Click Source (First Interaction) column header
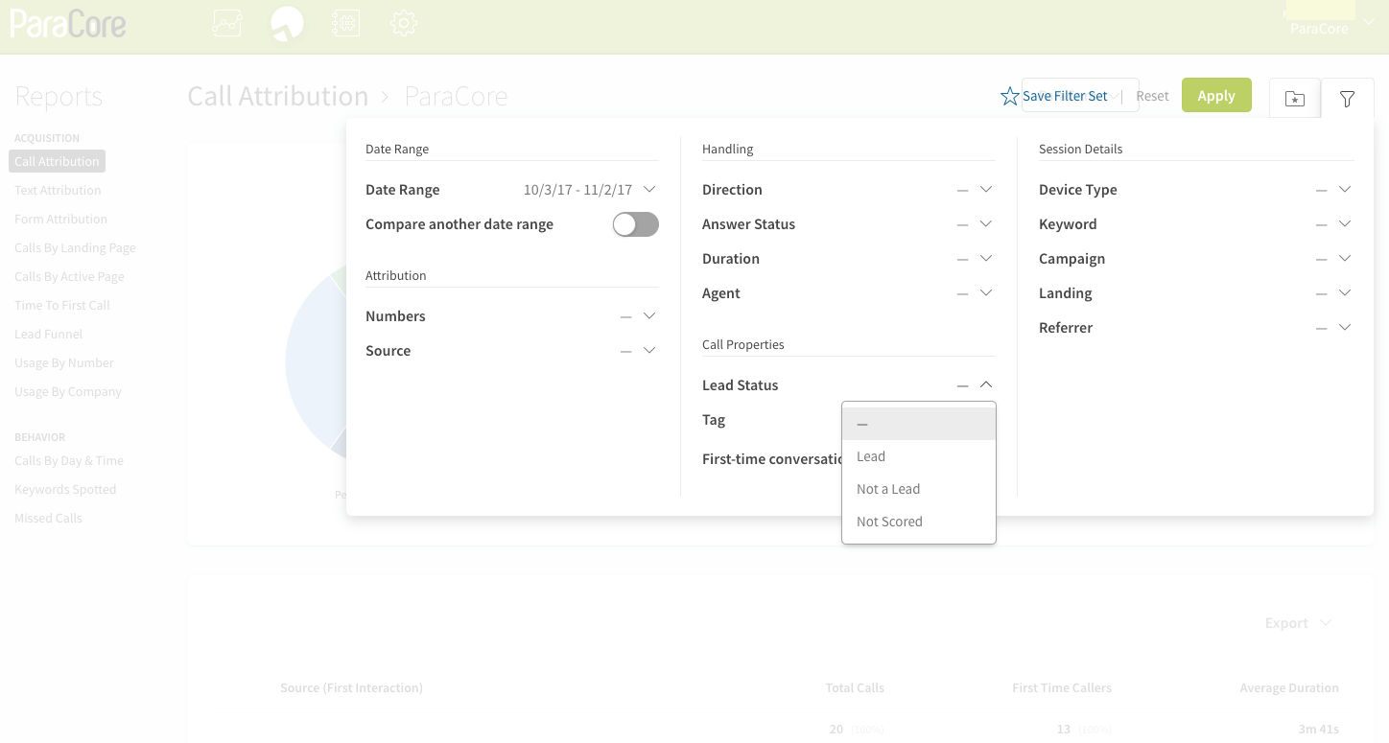The image size is (1389, 743). point(351,687)
